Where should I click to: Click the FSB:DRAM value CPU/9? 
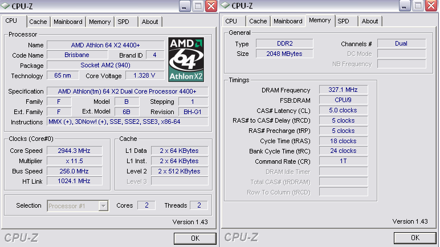[x=343, y=100]
